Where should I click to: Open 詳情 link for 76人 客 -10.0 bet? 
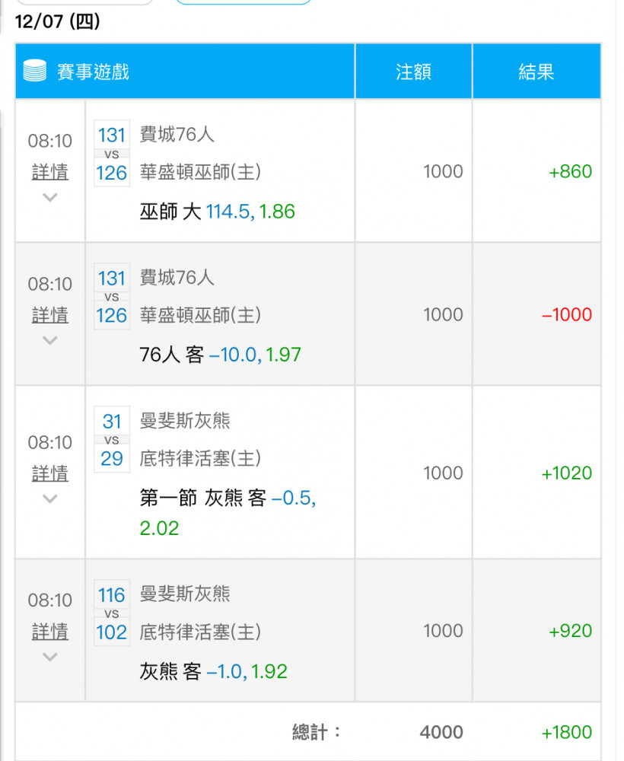tap(50, 315)
